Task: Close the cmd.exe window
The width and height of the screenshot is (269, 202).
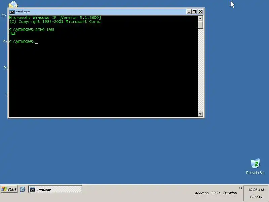Action: point(200,12)
